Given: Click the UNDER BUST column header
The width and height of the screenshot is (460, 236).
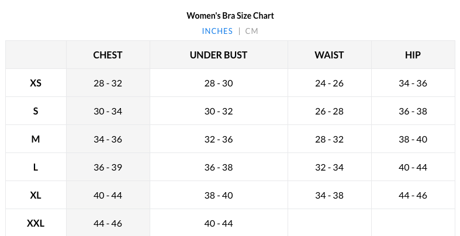Looking at the screenshot, I should point(219,55).
